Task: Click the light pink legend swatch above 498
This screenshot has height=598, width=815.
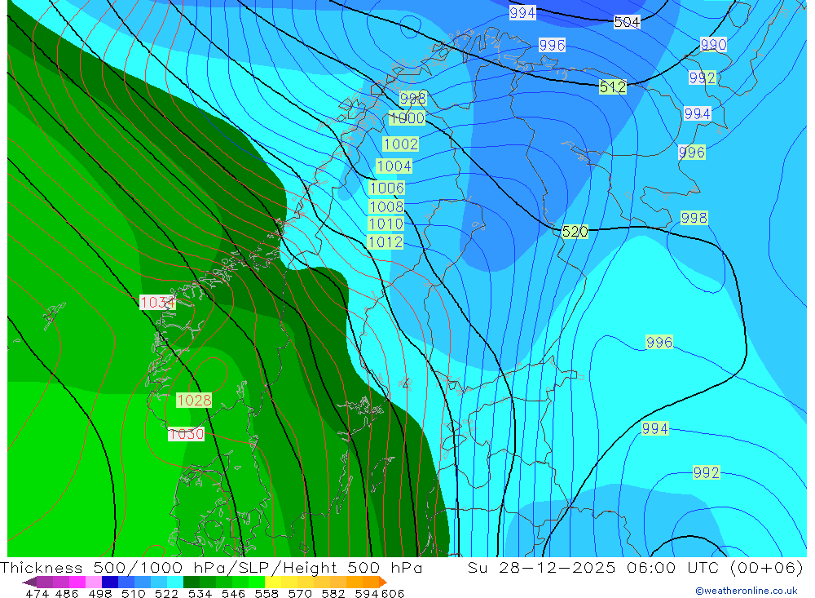Action: click(x=94, y=582)
